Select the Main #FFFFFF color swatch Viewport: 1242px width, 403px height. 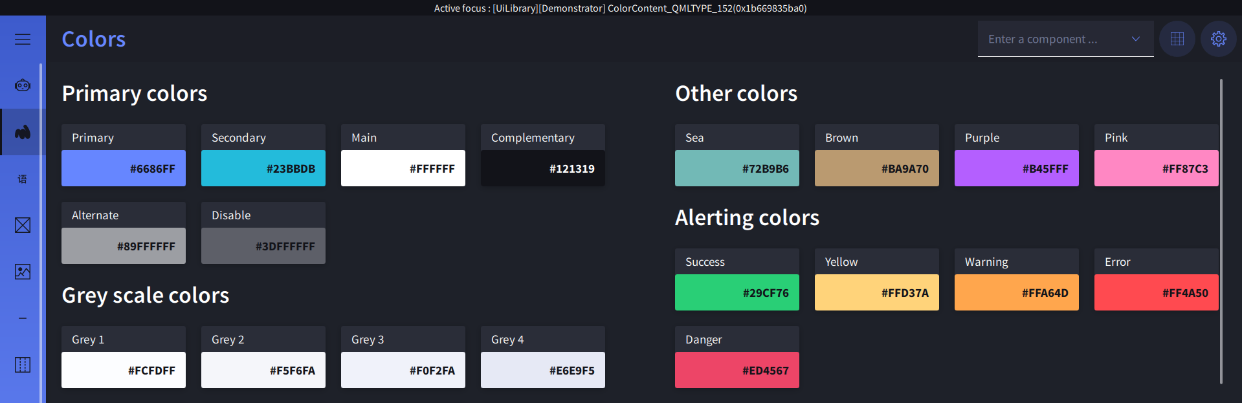pos(403,168)
